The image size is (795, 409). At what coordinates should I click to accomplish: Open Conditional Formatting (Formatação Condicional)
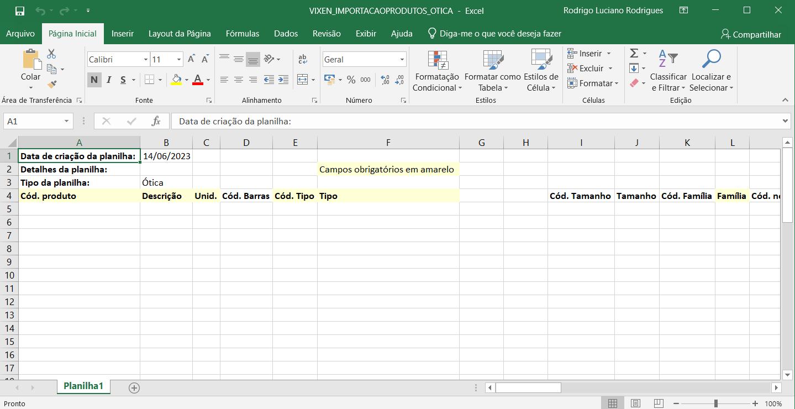pos(436,71)
